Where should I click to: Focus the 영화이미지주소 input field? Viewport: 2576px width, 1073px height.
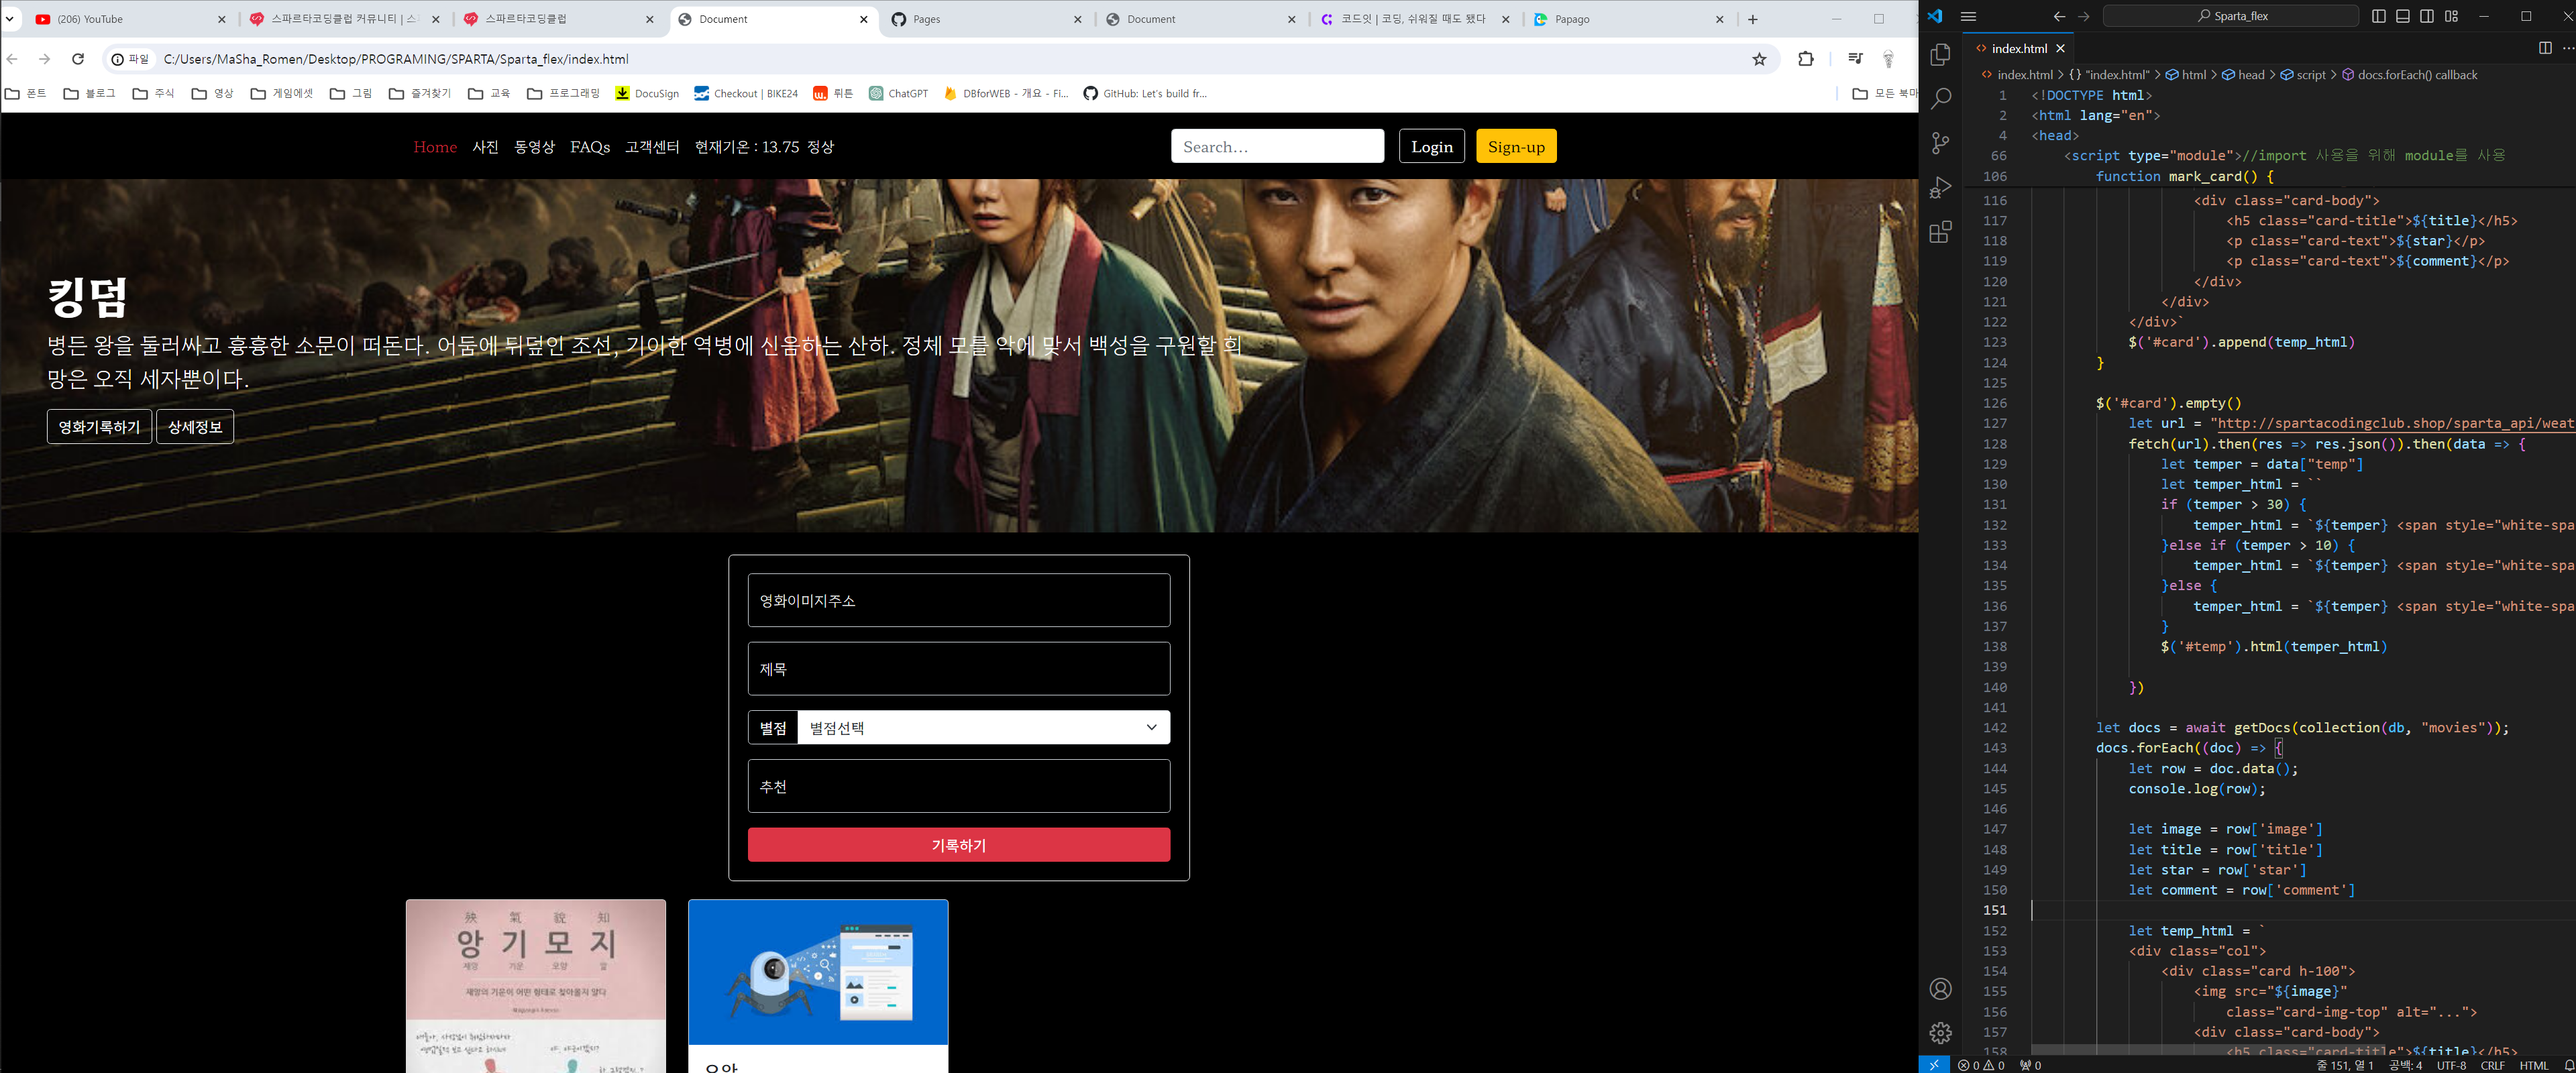(x=958, y=600)
